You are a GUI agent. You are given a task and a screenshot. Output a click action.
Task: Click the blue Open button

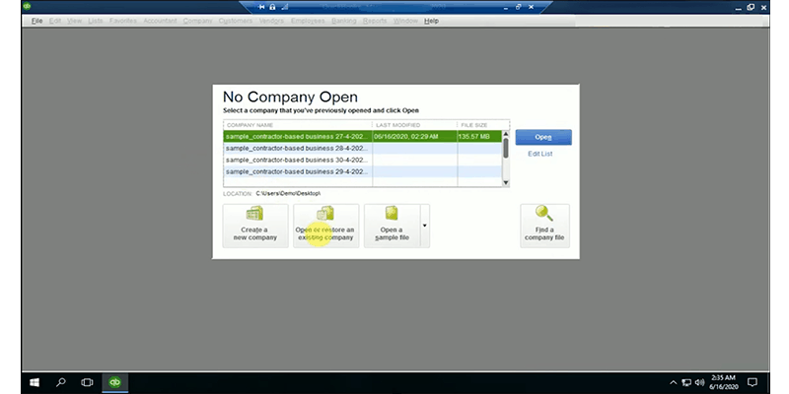(543, 137)
